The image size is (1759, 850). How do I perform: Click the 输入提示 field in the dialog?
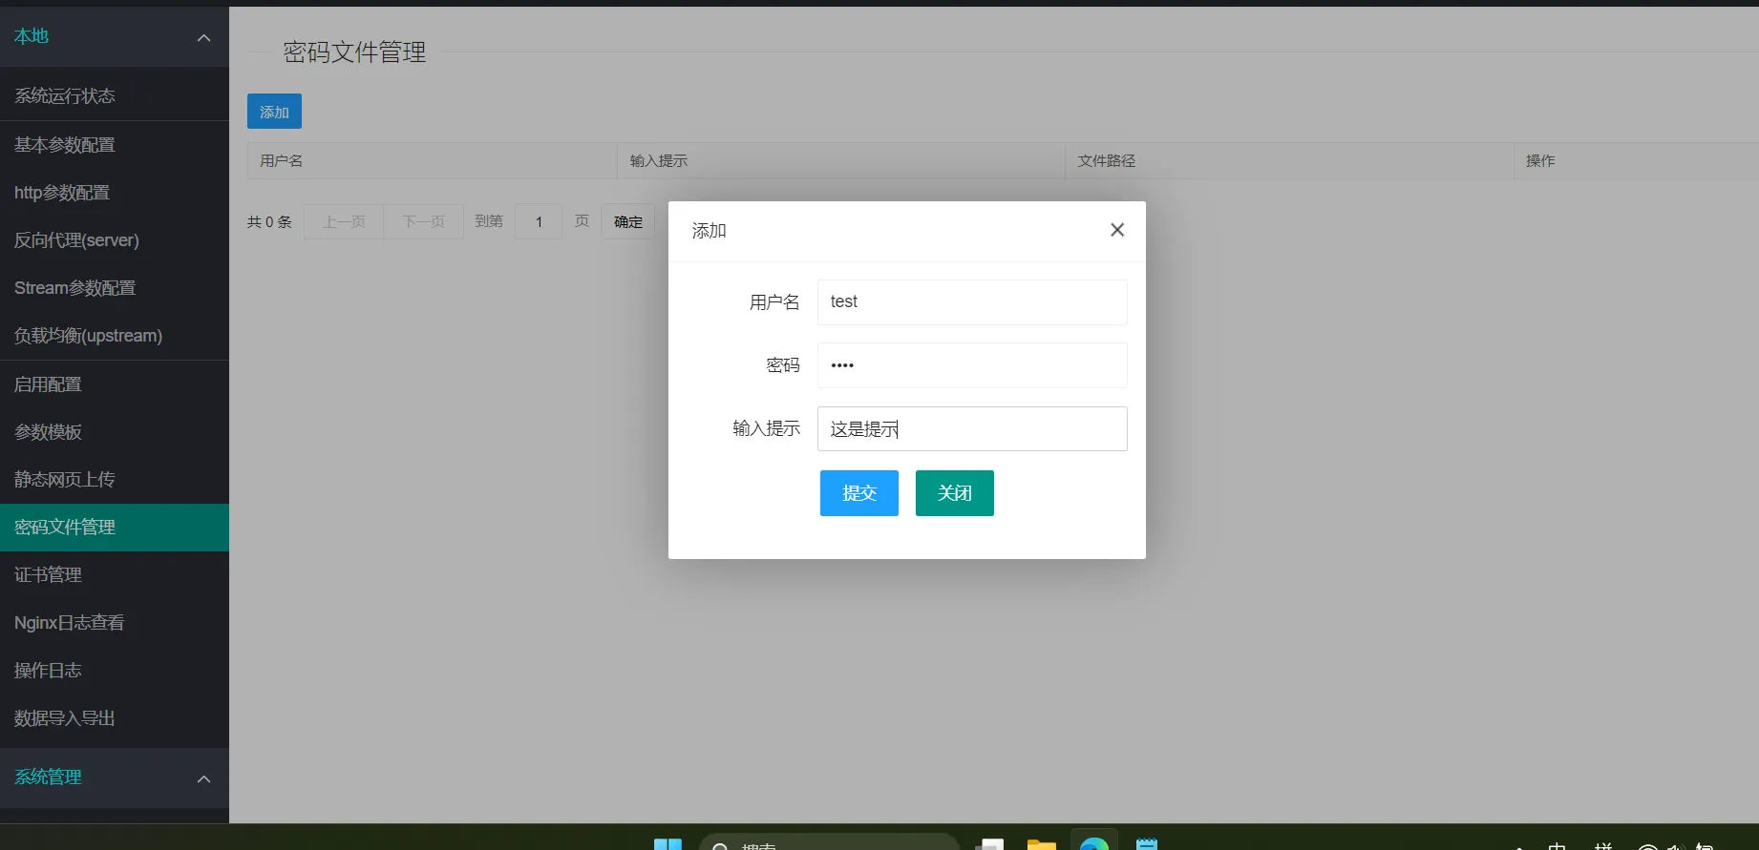(972, 429)
